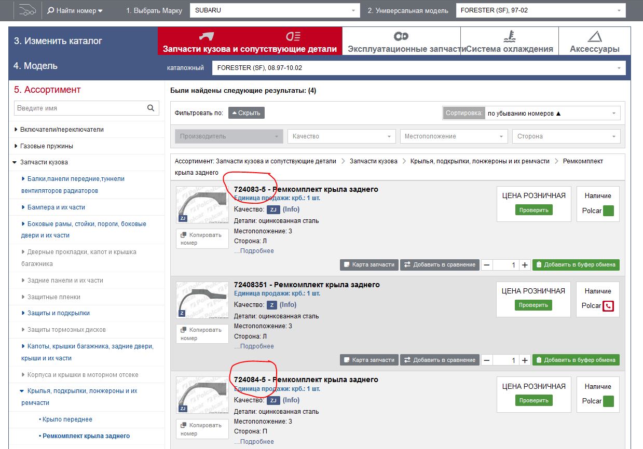
Task: Click green Polcar availability square for 724083-5
Action: [608, 211]
